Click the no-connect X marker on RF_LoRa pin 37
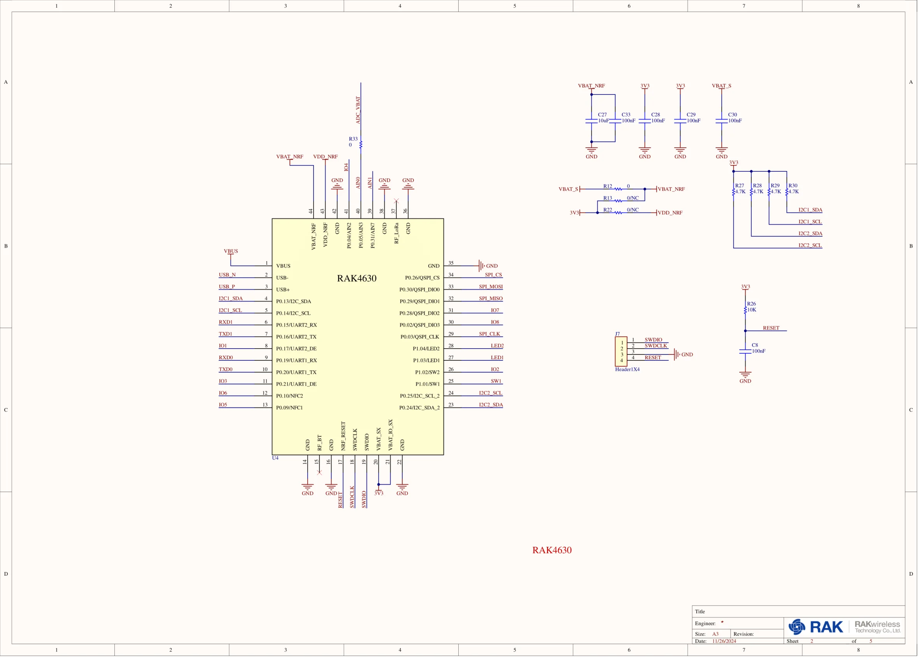Viewport: 919px width, 658px height. (x=396, y=201)
